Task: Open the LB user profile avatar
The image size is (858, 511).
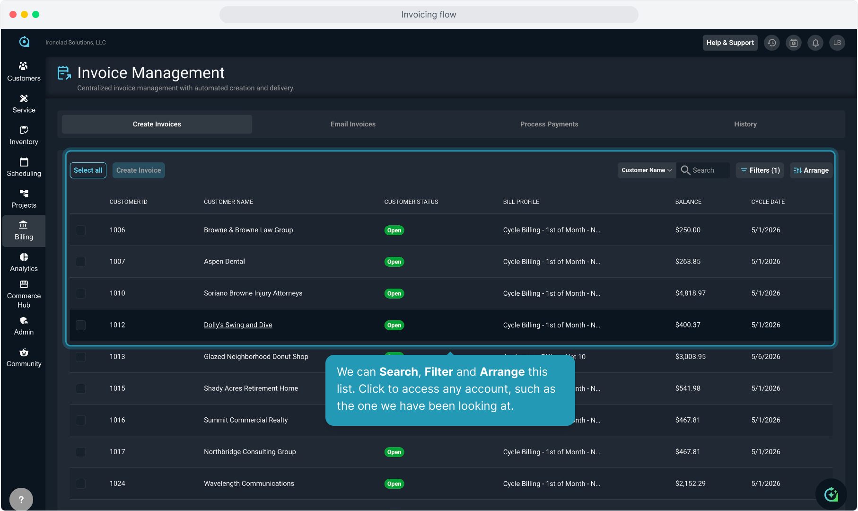Action: [837, 43]
